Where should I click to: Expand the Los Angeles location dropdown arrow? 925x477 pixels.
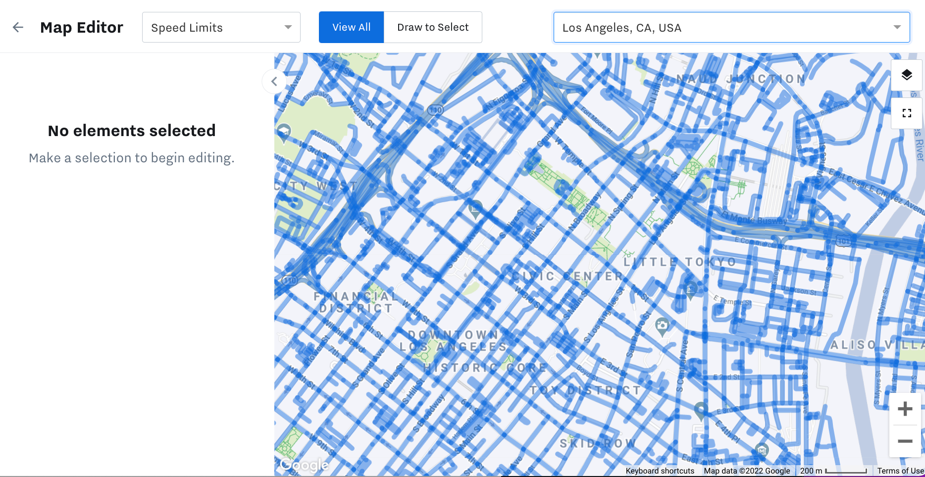pos(897,27)
